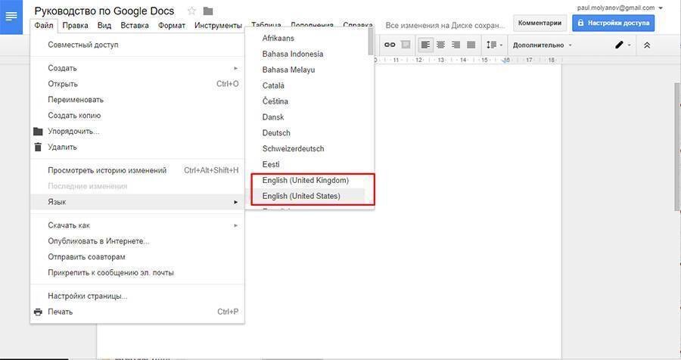This screenshot has height=360, width=681.
Task: Click the insert link toolbar icon
Action: tap(390, 45)
